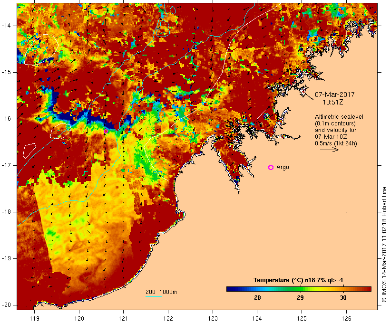
Task: Click the 'Altimetric sealevel' label
Action: click(x=339, y=117)
